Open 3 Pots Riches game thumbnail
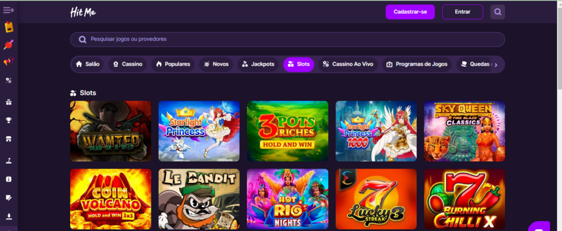Screen dimensions: 562x231 288,131
